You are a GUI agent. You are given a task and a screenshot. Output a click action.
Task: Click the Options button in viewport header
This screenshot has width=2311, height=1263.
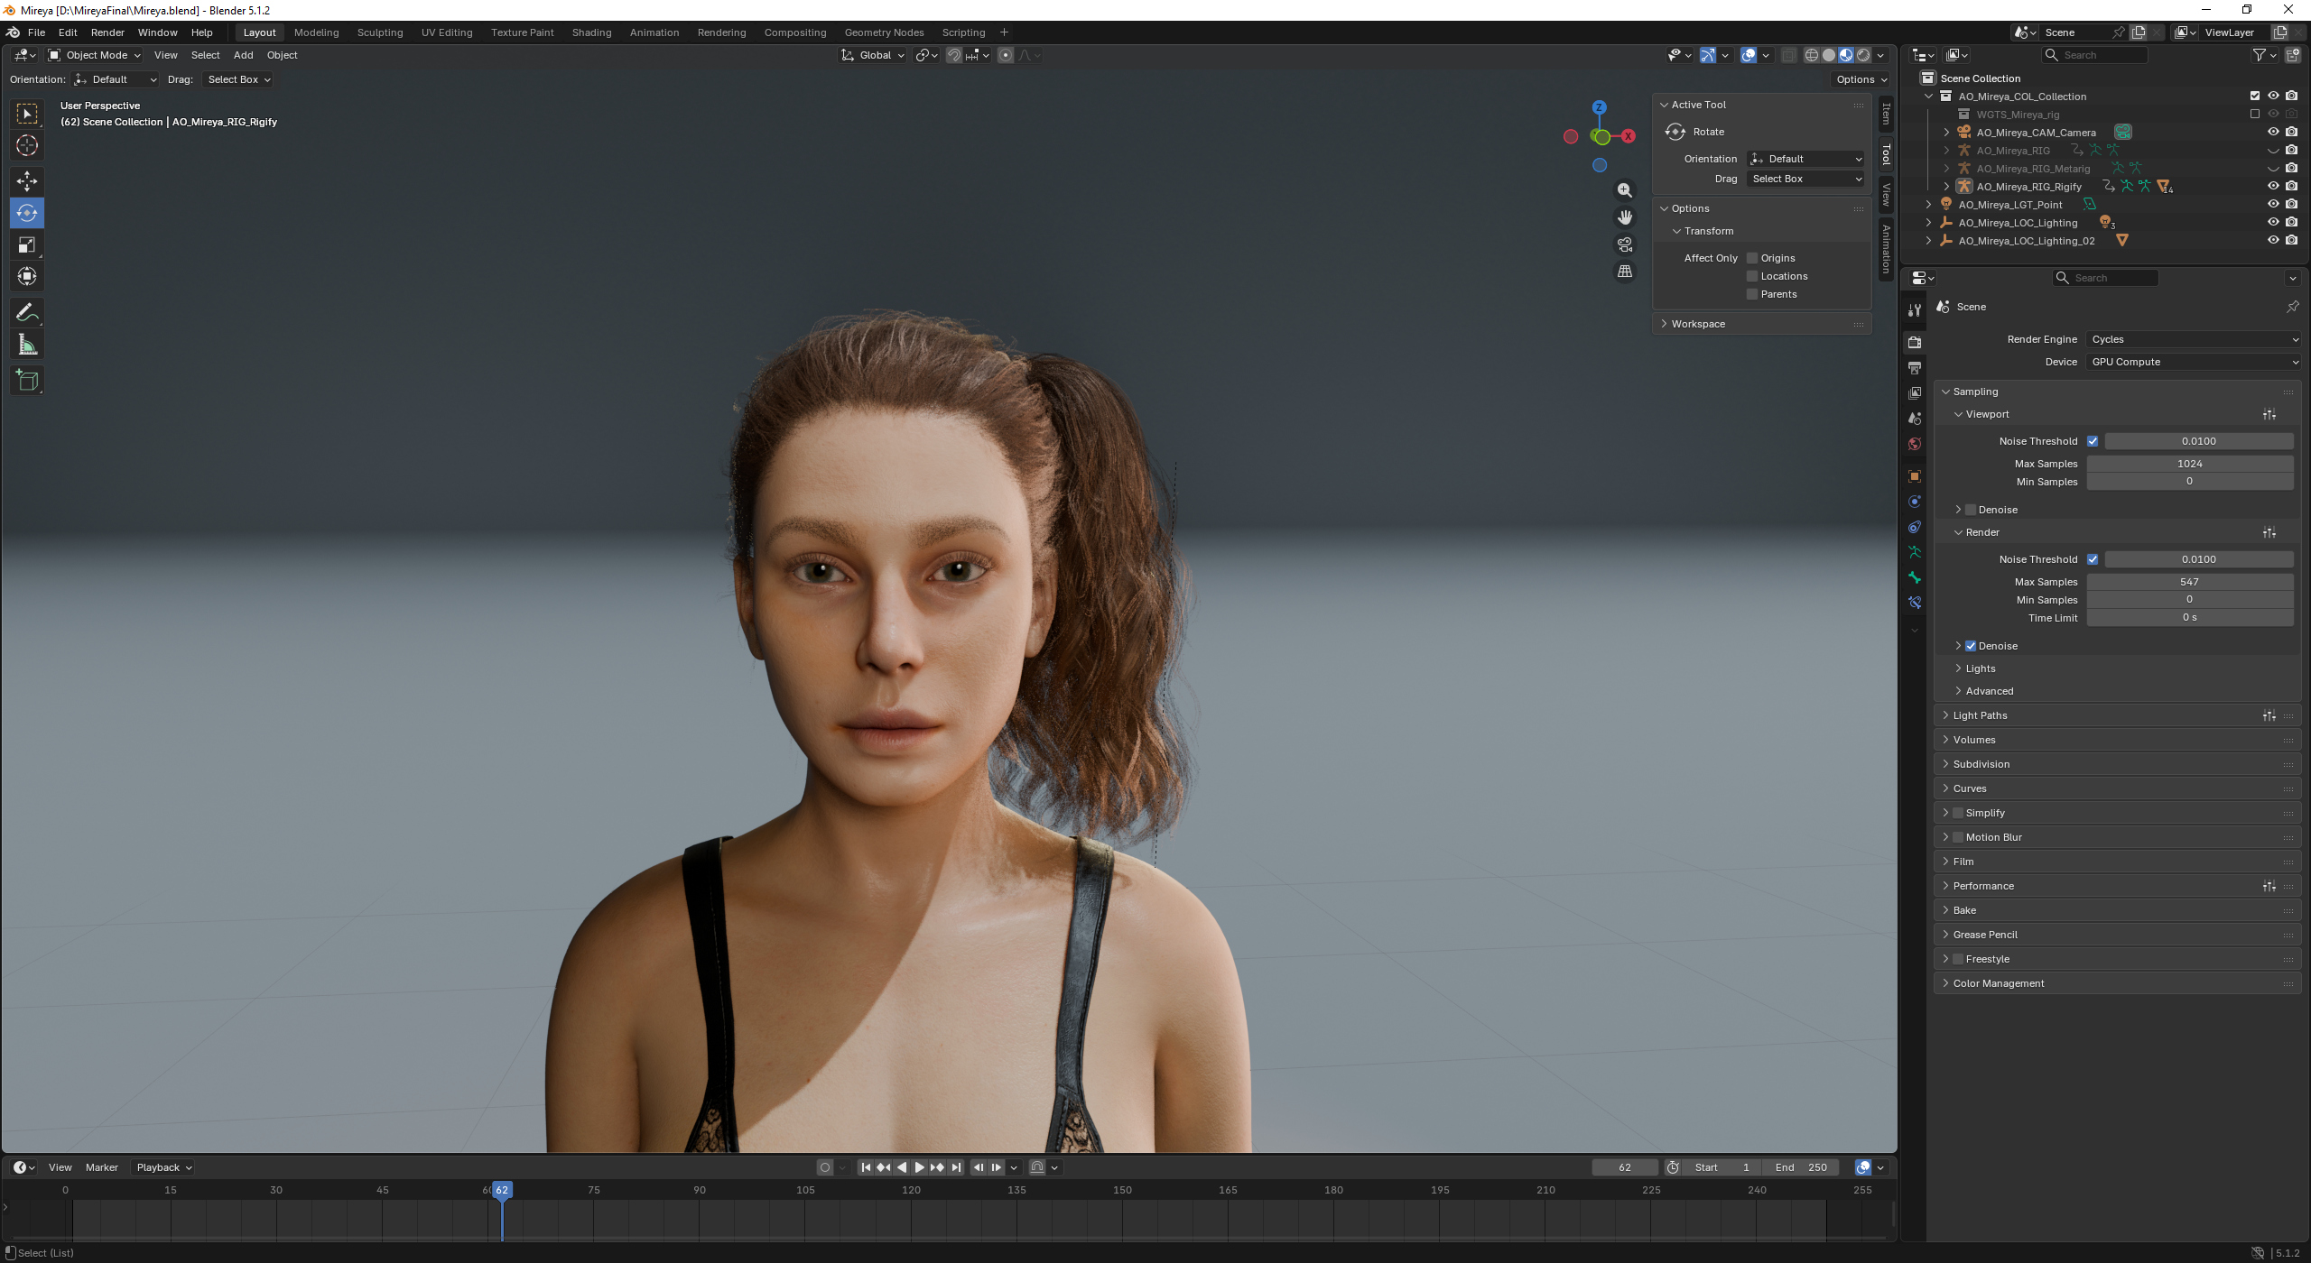[1861, 79]
